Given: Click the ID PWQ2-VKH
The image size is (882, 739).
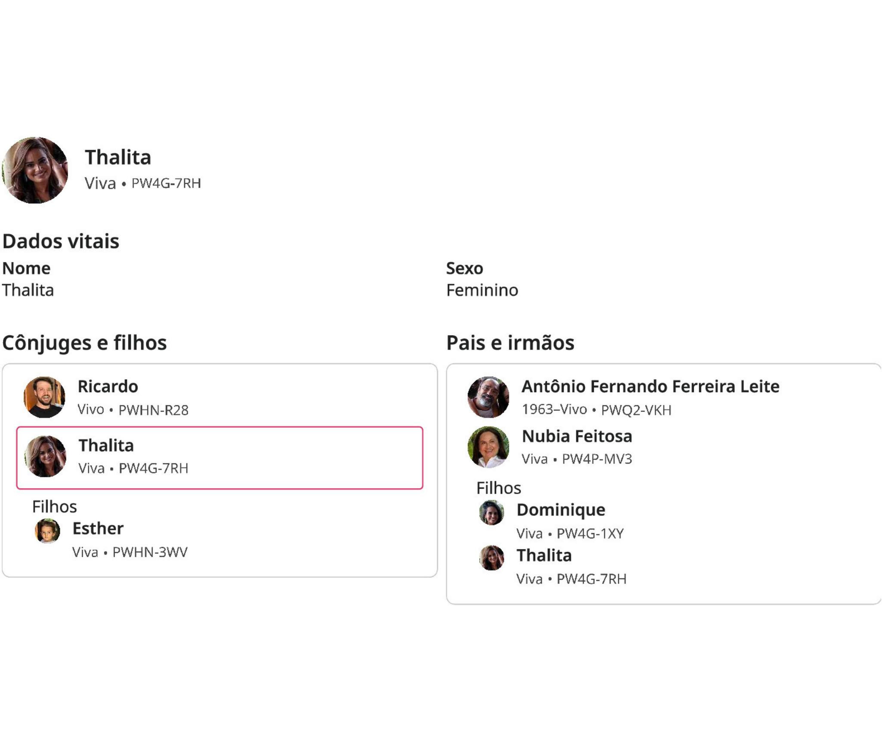Looking at the screenshot, I should point(636,410).
